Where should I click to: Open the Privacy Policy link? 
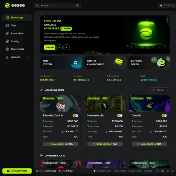(x=135, y=171)
